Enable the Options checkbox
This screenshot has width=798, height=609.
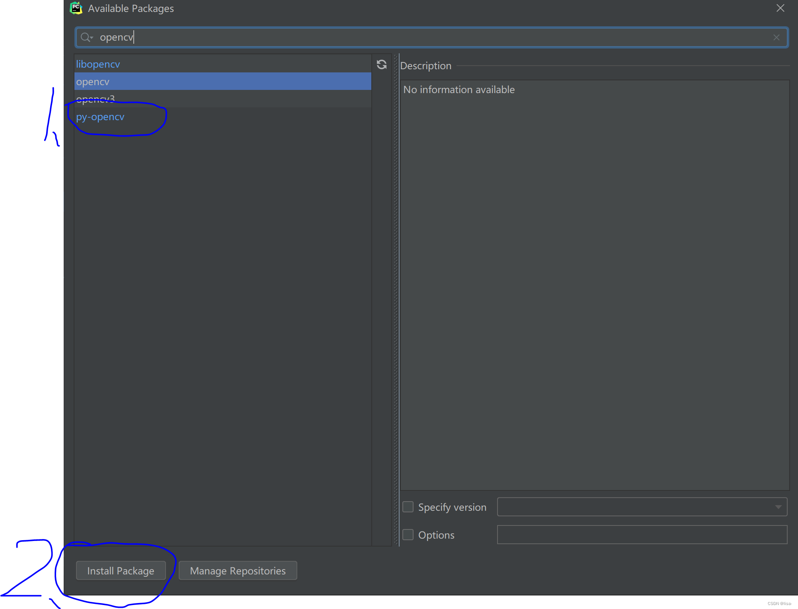tap(408, 535)
